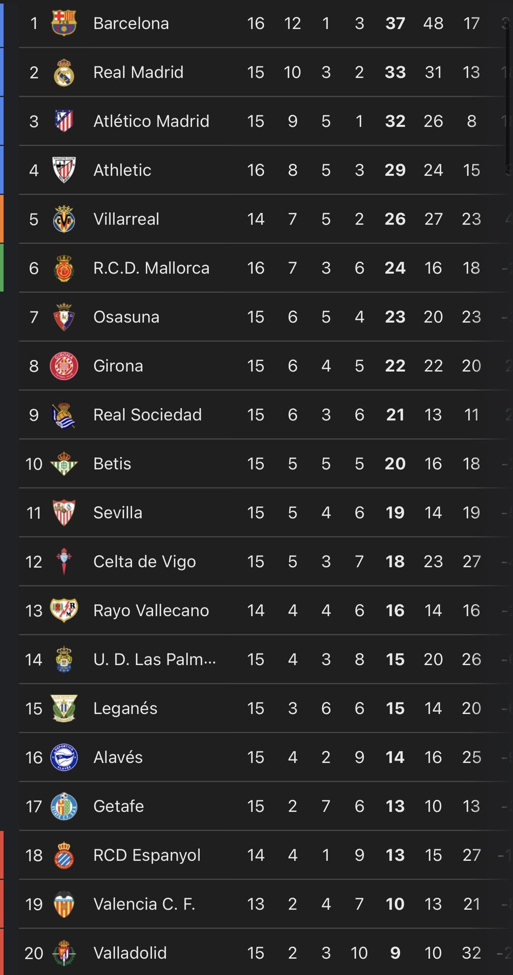Image resolution: width=513 pixels, height=975 pixels.
Task: Tap the Athletic club crest
Action: pos(64,170)
